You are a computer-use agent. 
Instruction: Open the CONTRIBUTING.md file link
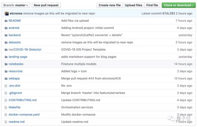(x=22, y=100)
